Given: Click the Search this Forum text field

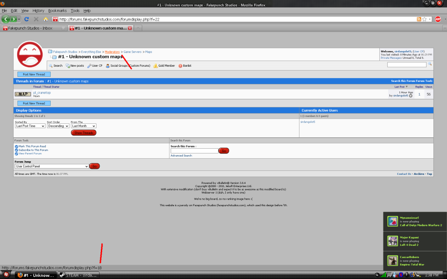Looking at the screenshot, I should [x=194, y=151].
